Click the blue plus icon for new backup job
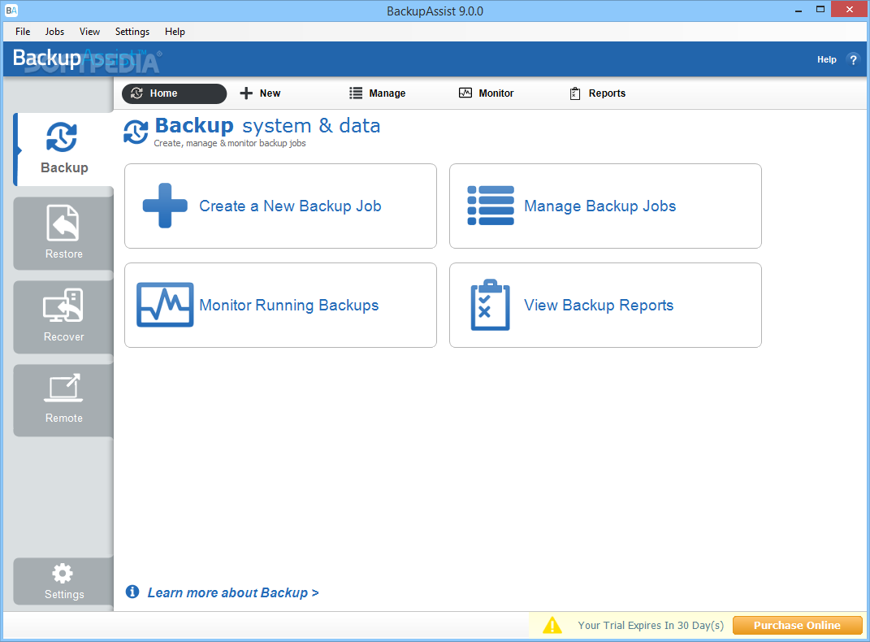 click(165, 206)
